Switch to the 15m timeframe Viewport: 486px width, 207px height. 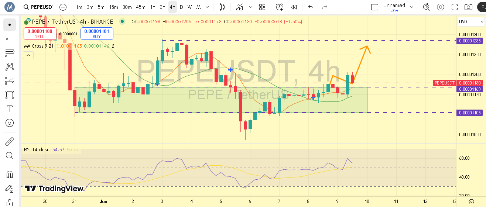pyautogui.click(x=114, y=7)
